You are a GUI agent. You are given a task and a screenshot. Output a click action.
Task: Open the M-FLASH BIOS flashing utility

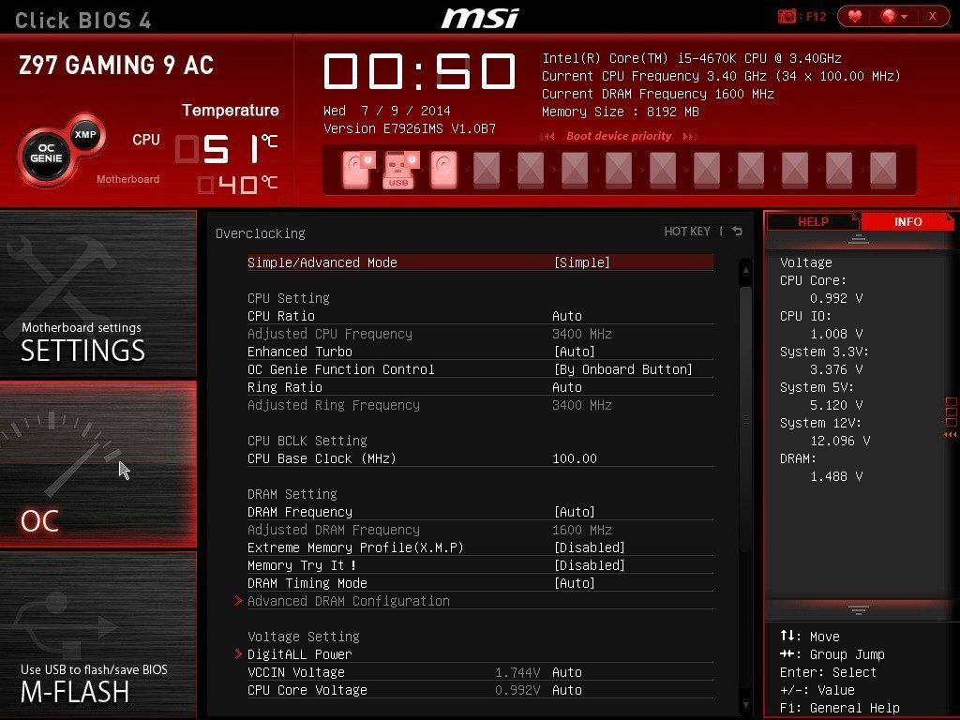coord(98,637)
